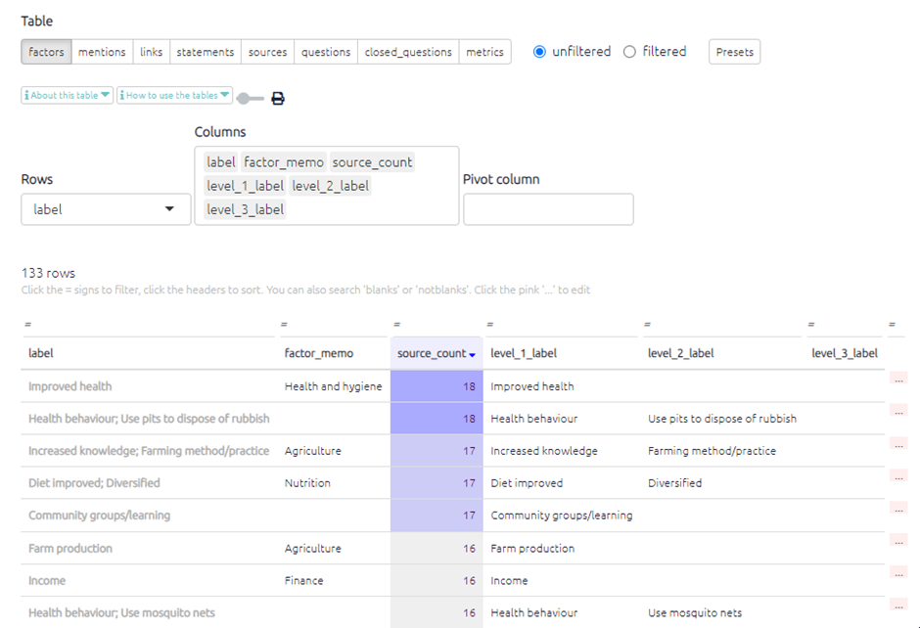Expand the About this table dropdown
This screenshot has width=920, height=628.
click(x=67, y=96)
